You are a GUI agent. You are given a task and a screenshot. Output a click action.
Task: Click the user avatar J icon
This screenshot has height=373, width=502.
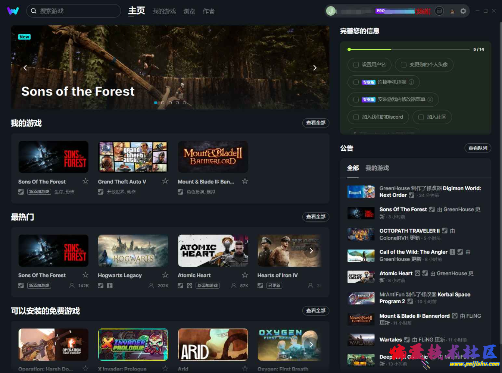coord(331,11)
